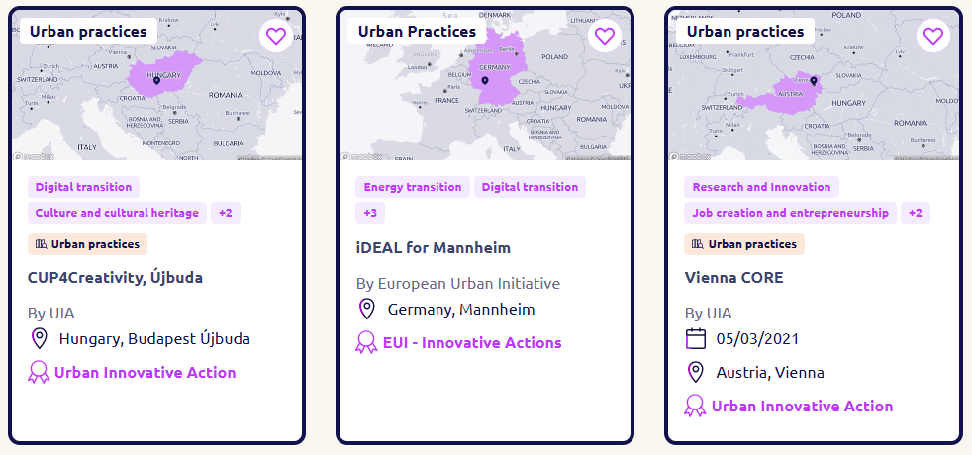This screenshot has width=972, height=455.
Task: Favorite the CUP4Creativity card with heart icon
Action: pyautogui.click(x=276, y=36)
